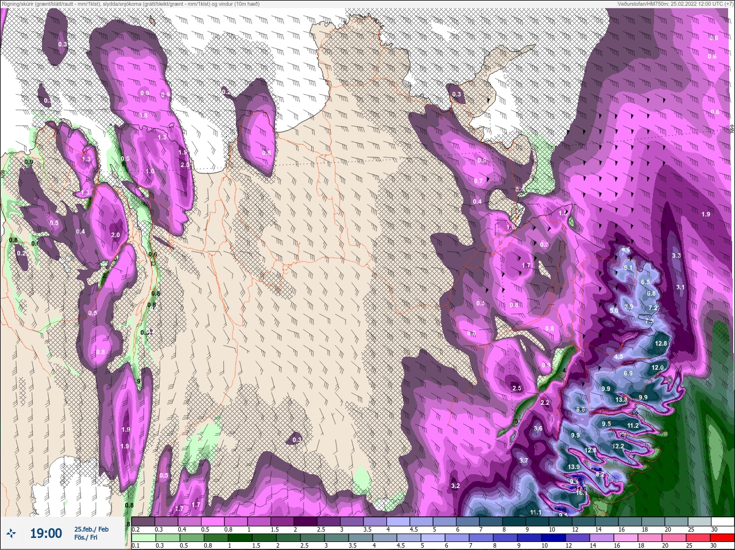735x550 pixels.
Task: Click the precipitation value 2.5 on the map
Action: 517,388
